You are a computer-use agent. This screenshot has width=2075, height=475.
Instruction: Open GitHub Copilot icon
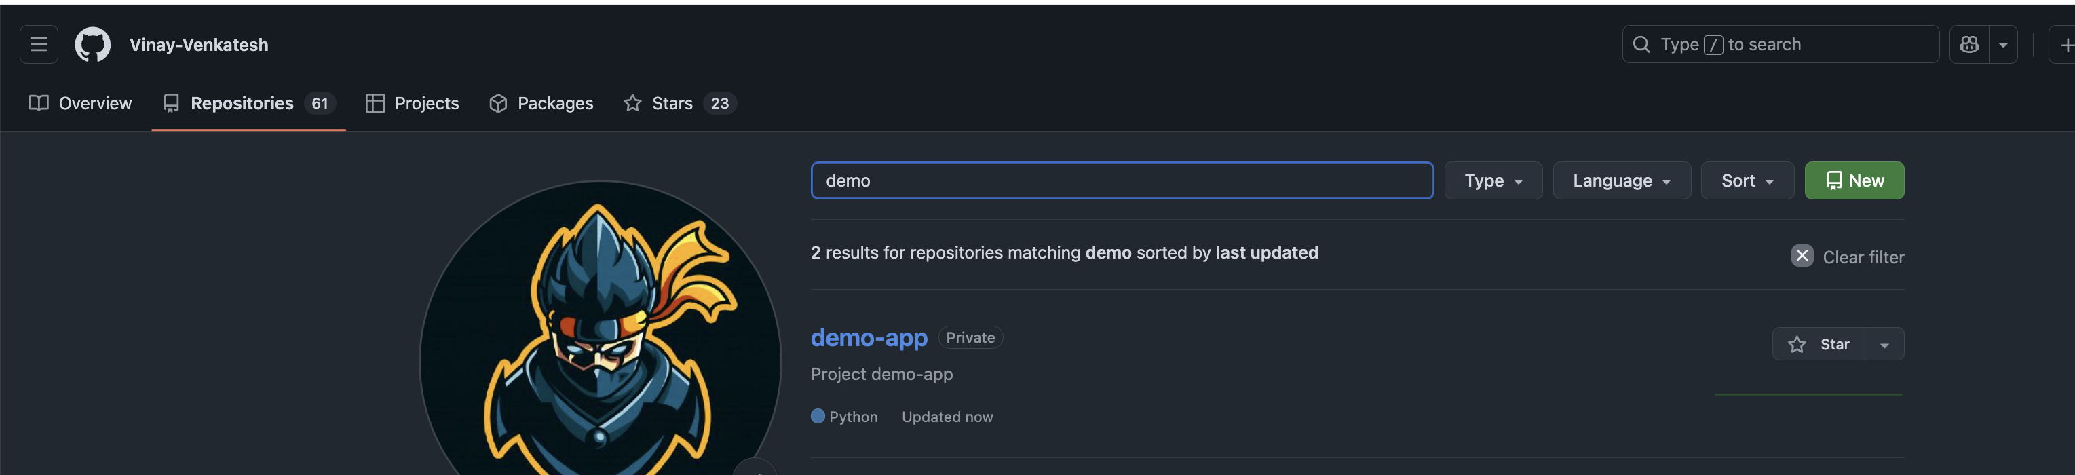click(1968, 44)
